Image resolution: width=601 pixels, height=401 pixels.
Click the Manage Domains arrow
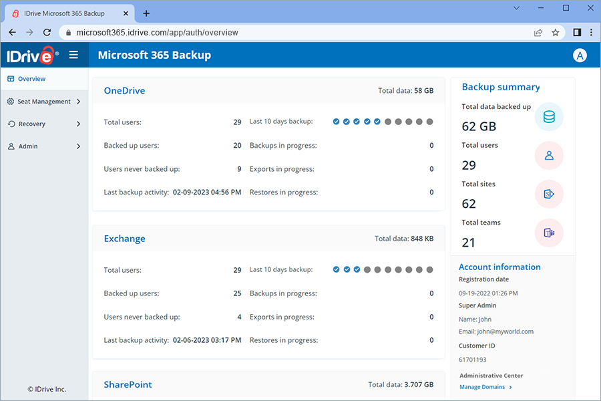(x=510, y=387)
